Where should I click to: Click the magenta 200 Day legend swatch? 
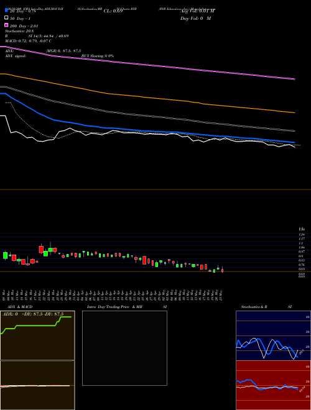pyautogui.click(x=7, y=25)
